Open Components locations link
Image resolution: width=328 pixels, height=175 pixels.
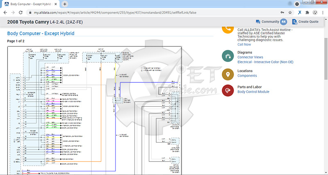tap(247, 76)
